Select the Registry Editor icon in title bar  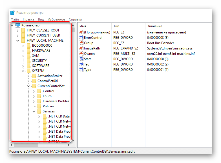pyautogui.click(x=13, y=13)
